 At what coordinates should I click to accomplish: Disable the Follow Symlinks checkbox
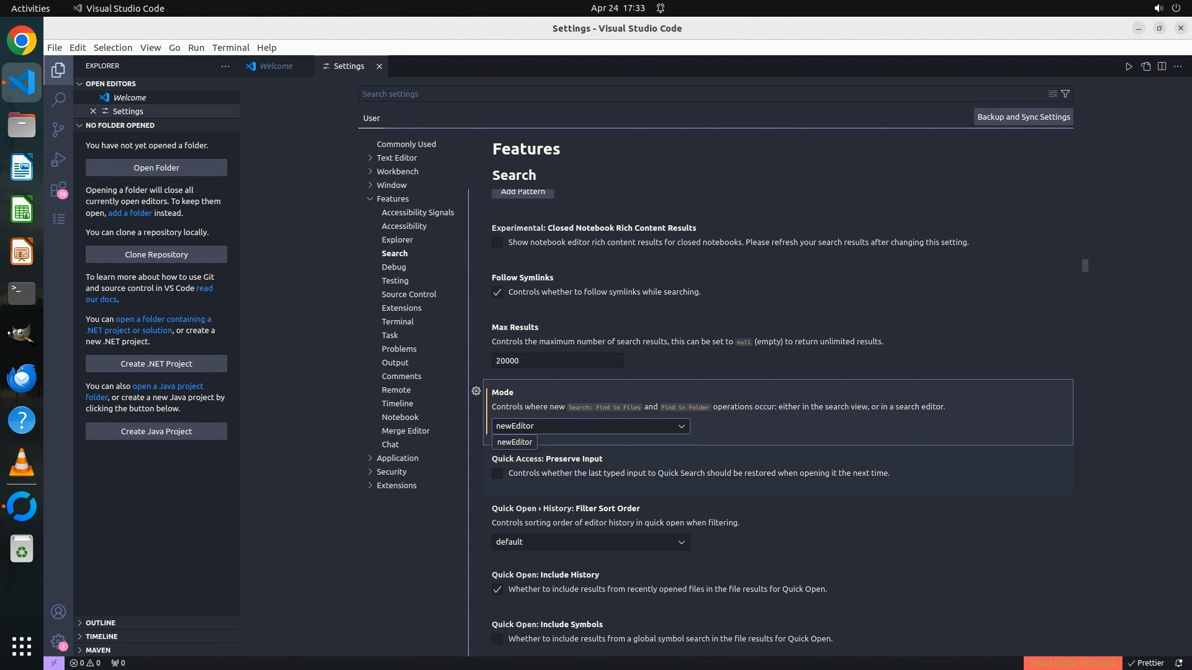coord(497,292)
